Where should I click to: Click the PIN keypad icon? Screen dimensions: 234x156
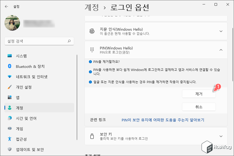[92, 50]
